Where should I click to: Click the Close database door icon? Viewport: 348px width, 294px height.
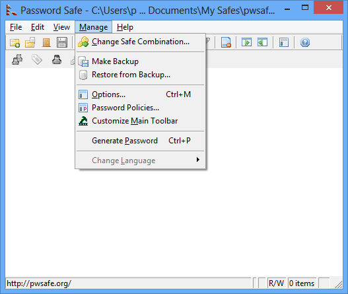[46, 42]
